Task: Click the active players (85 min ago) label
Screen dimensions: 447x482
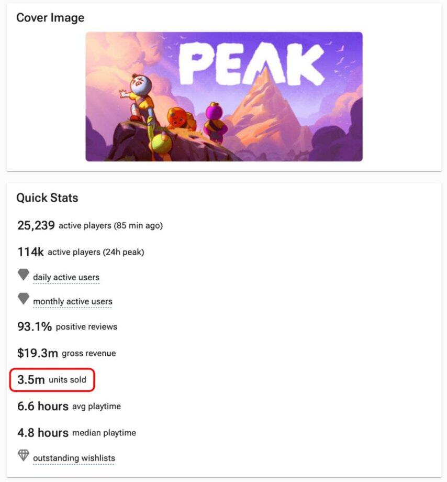Action: (110, 226)
